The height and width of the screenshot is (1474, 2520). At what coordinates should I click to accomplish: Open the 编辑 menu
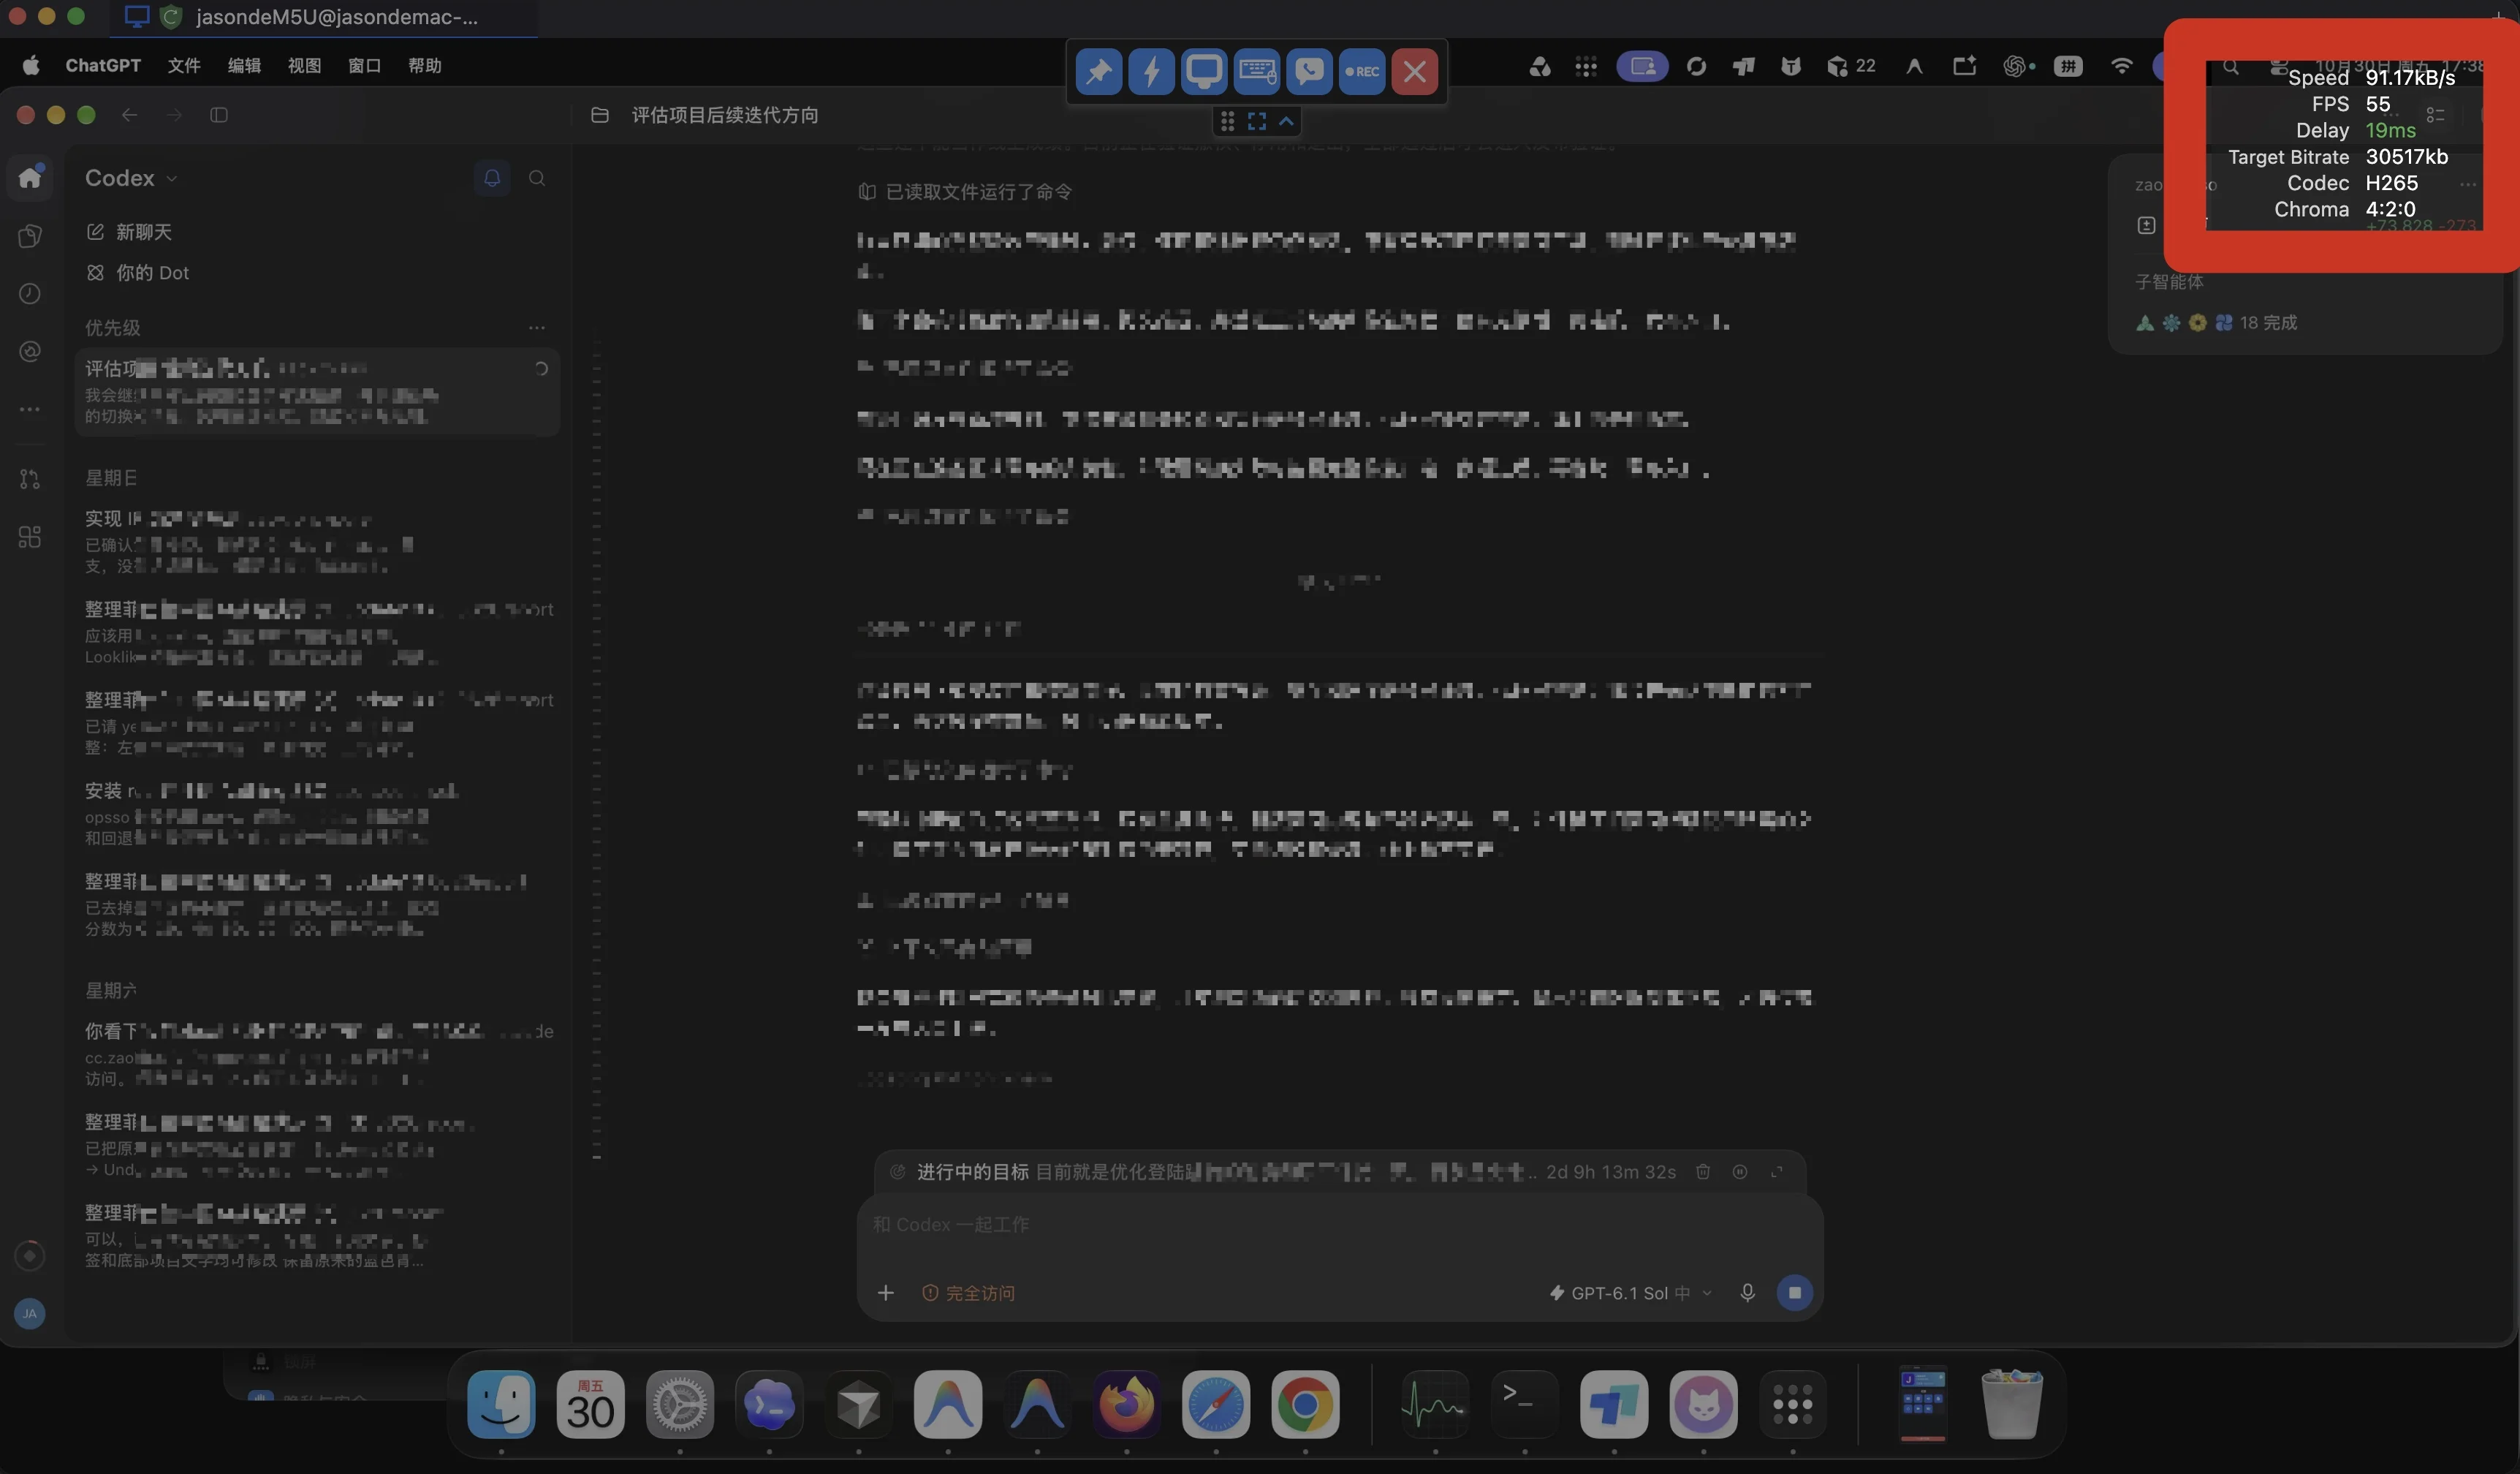tap(244, 66)
